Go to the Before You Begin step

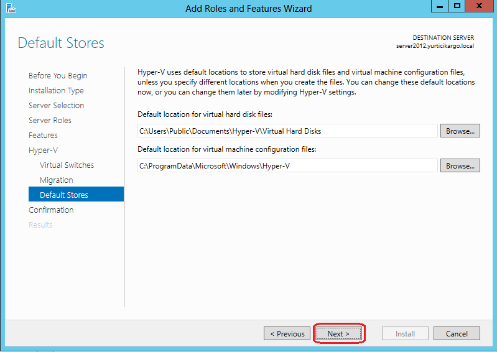pos(58,76)
